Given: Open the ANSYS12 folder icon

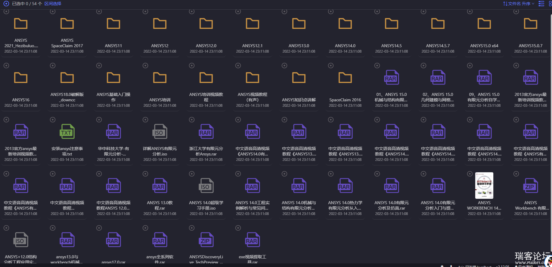Looking at the screenshot, I should point(160,23).
